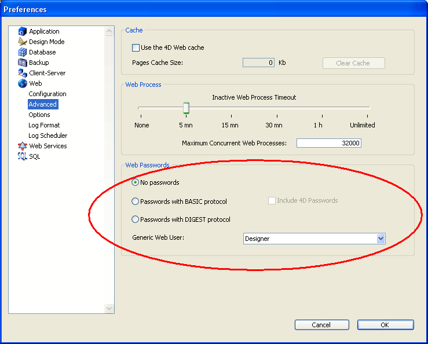Screen dimensions: 428x344
Task: Go to the Log Format page
Action: 44,125
